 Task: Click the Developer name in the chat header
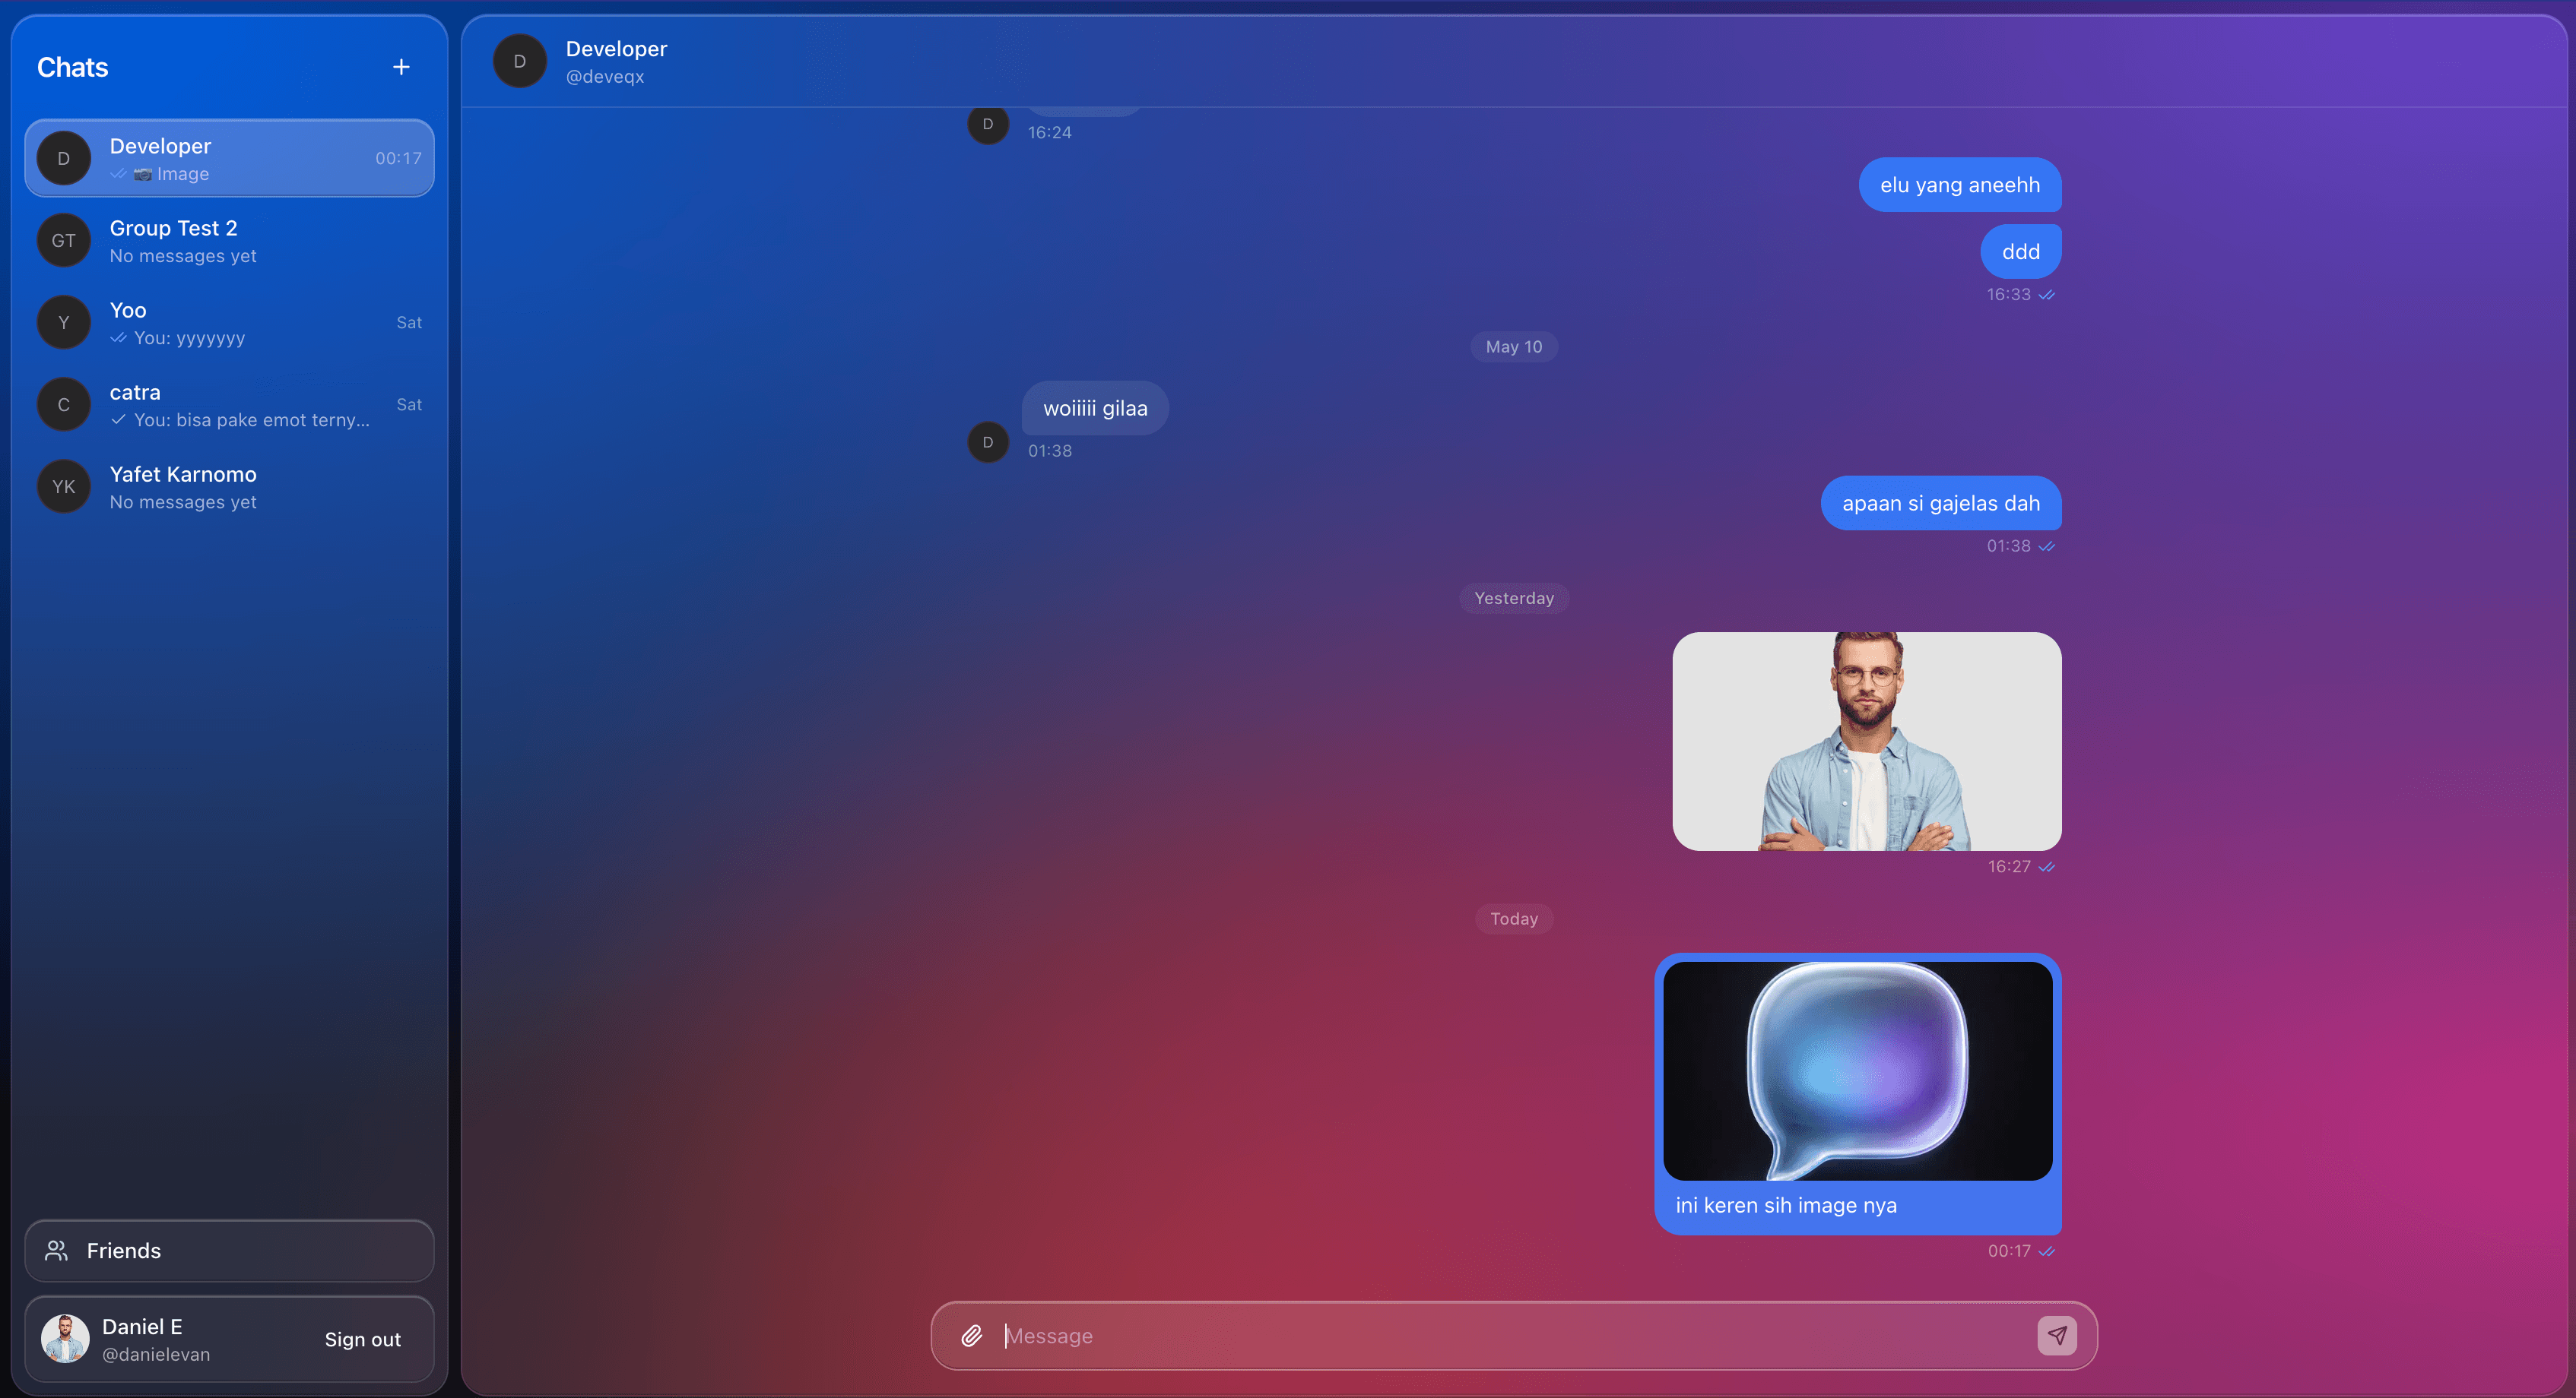616,49
